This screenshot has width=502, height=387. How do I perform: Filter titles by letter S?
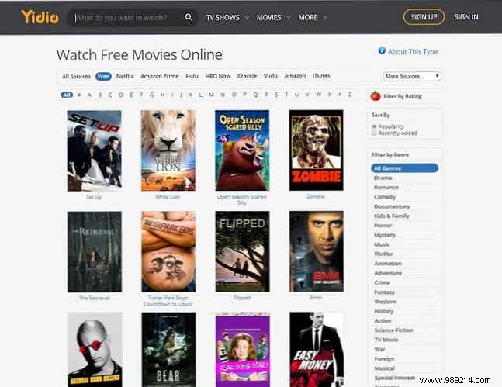coord(276,95)
